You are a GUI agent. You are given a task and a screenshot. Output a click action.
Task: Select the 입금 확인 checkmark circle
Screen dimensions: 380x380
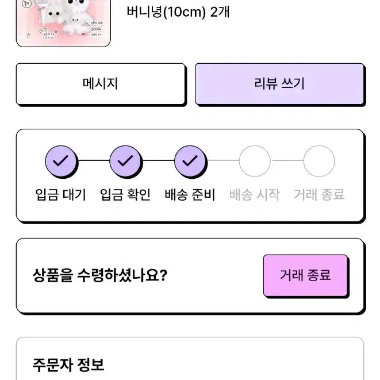125,161
